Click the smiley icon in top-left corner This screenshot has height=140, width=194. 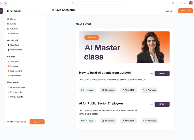pos(1,3)
